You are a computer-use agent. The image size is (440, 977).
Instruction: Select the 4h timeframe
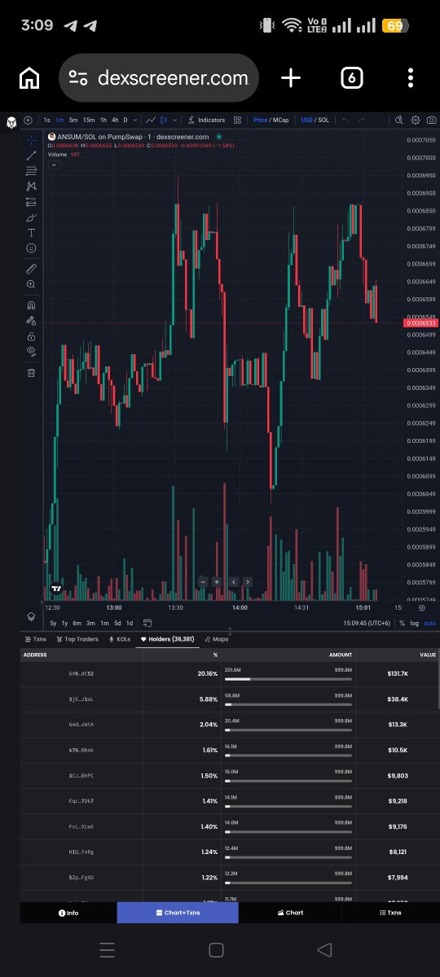tap(115, 120)
